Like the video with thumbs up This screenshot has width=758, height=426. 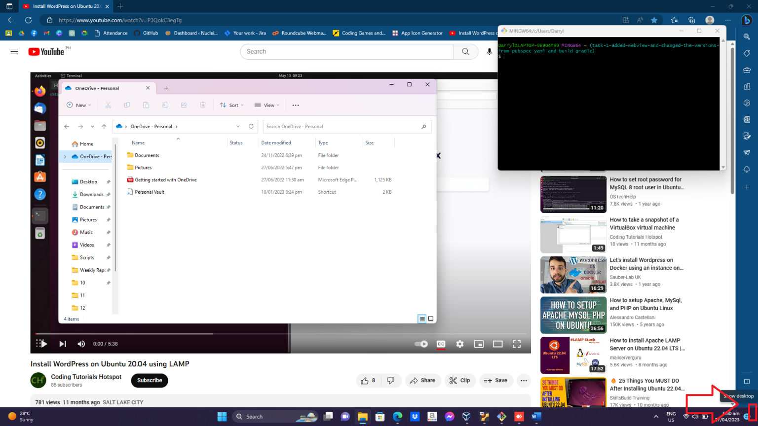click(x=368, y=381)
